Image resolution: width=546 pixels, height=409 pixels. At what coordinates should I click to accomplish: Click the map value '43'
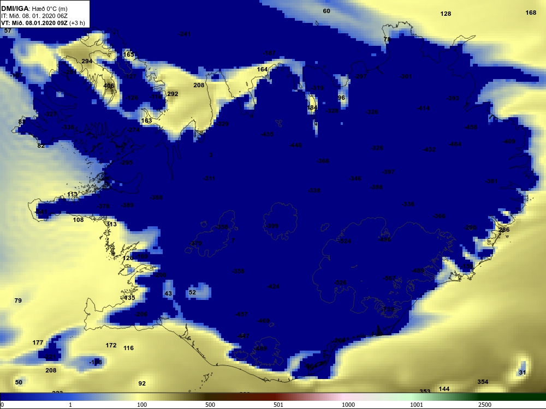coord(168,293)
